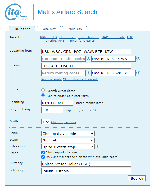Click the Matrix Airfare Search title

67,12
